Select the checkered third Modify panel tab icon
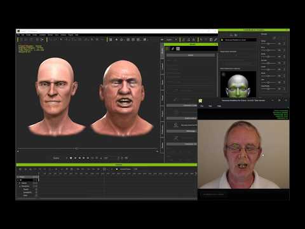This screenshot has height=229, width=305. 178,49
